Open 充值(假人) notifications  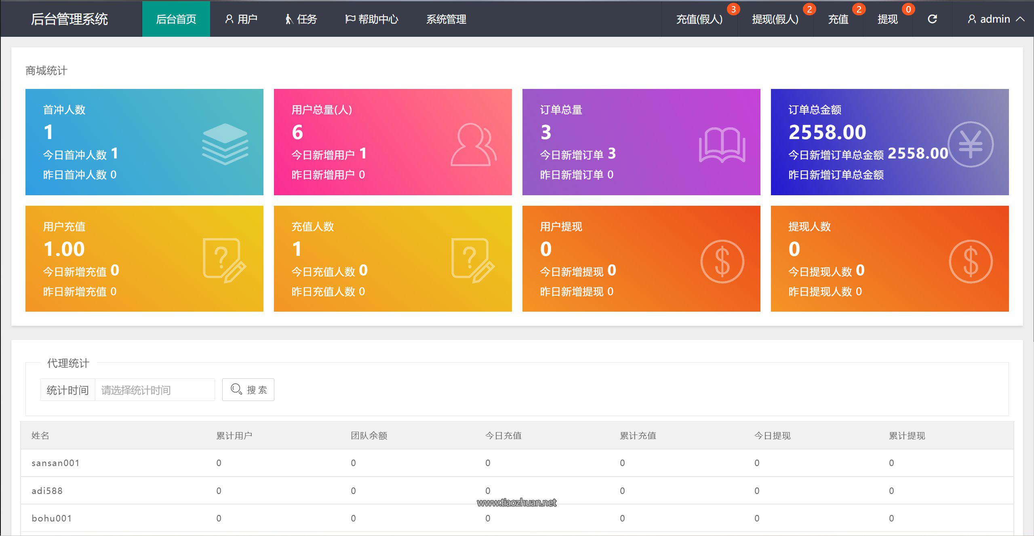[699, 19]
